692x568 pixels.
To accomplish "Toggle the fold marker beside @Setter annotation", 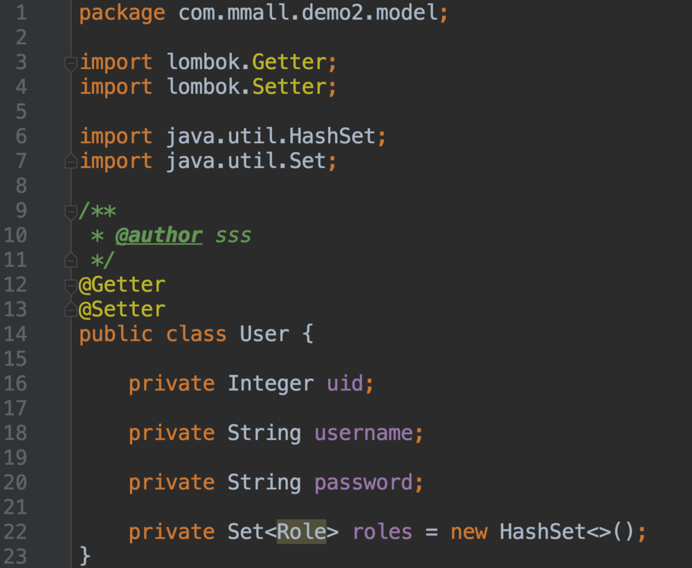I will pos(71,310).
